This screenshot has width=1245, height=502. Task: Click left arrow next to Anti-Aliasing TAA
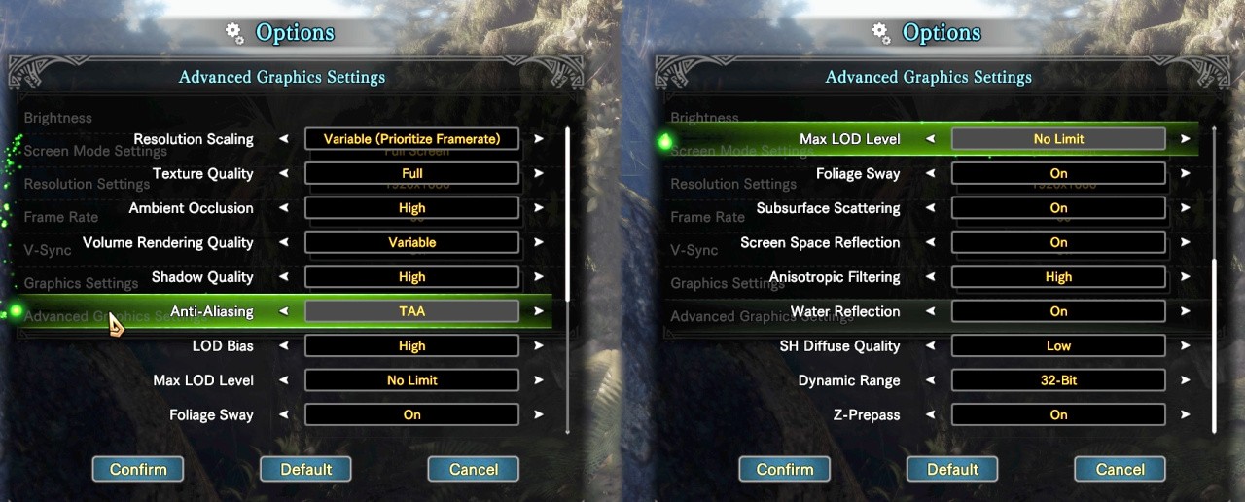pos(284,311)
